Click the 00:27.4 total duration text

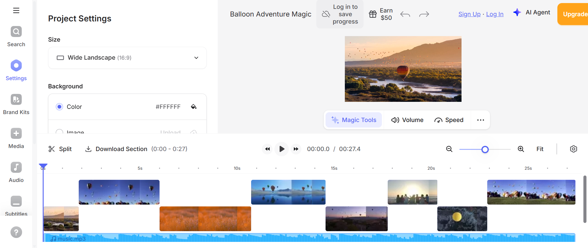tap(350, 149)
